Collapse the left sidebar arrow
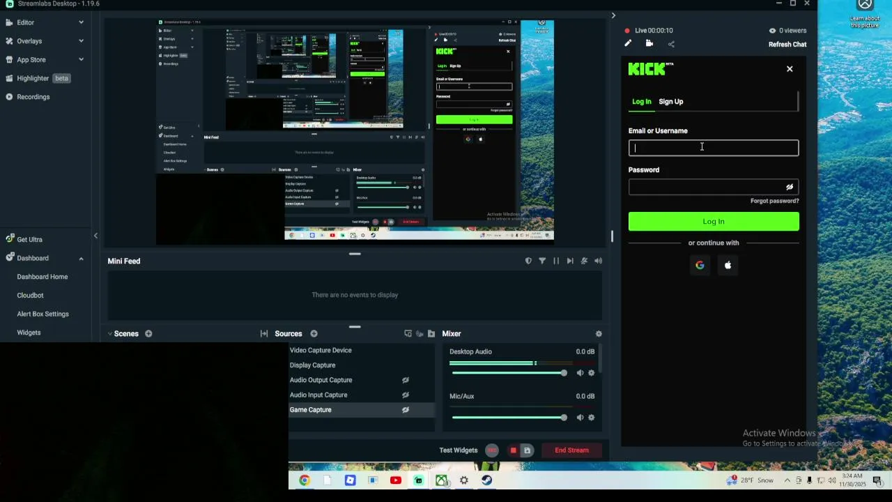 point(95,236)
